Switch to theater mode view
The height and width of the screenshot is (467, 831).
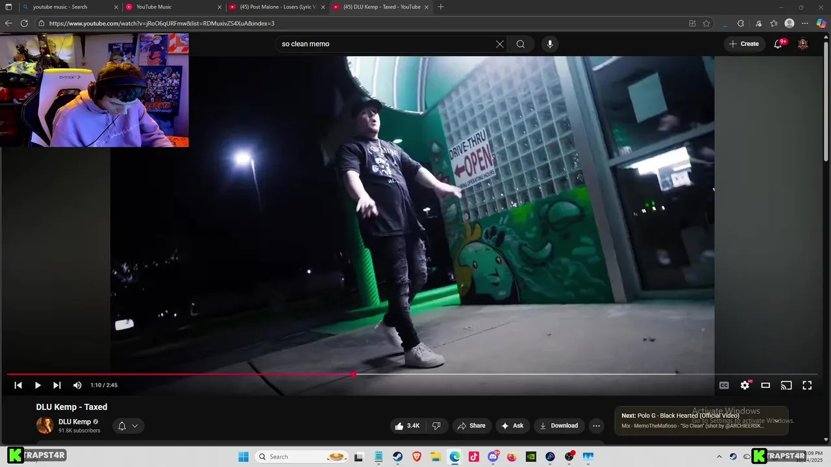765,385
